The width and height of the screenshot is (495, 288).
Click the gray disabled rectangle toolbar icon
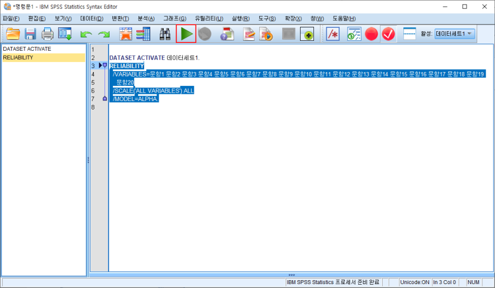288,33
